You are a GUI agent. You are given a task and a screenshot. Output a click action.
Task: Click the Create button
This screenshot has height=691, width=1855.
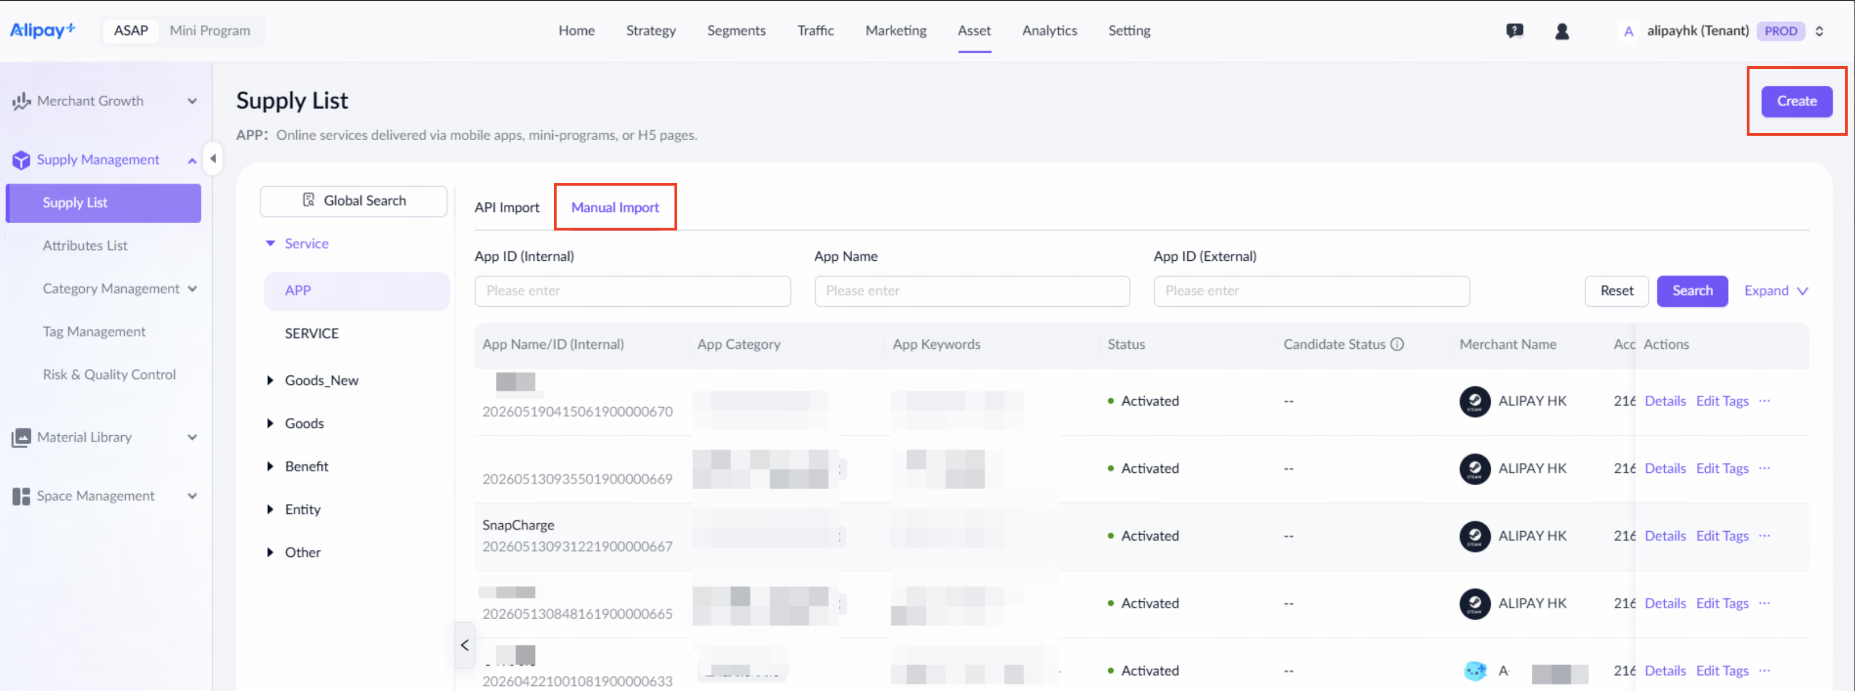(1796, 102)
